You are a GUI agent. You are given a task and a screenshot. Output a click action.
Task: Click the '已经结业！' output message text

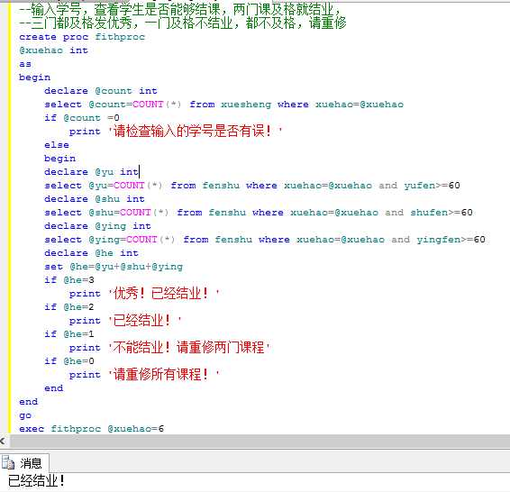(36, 481)
